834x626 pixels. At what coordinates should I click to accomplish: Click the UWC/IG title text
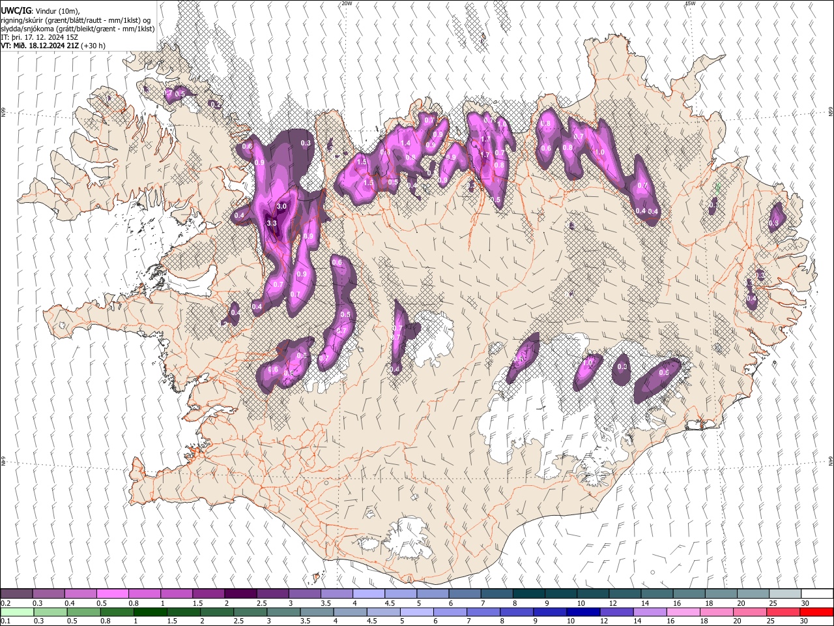pos(16,11)
